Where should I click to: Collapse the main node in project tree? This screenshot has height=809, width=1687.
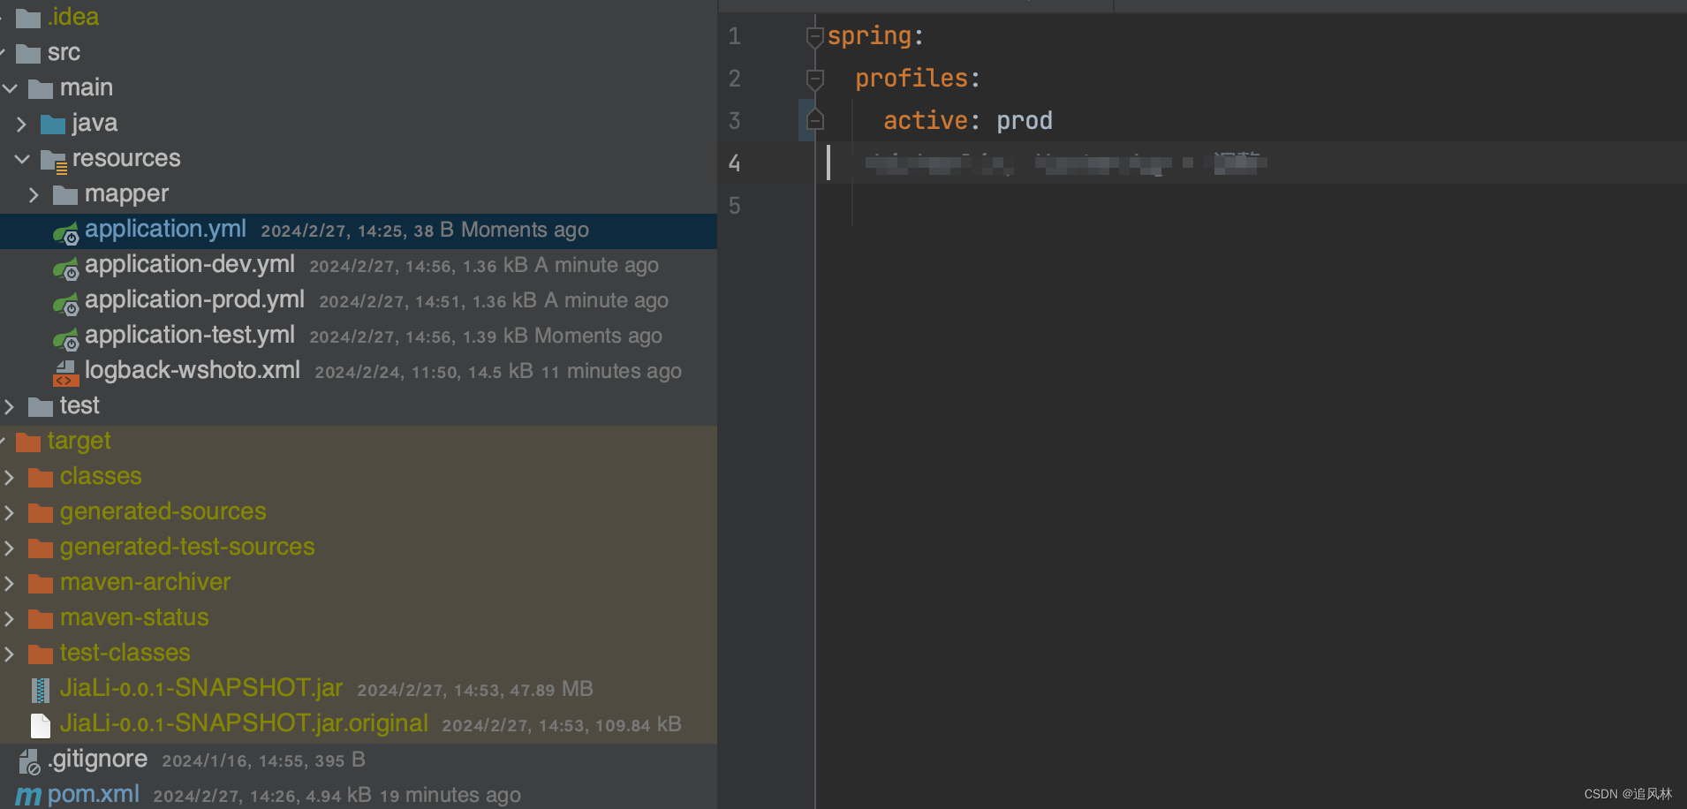tap(9, 87)
